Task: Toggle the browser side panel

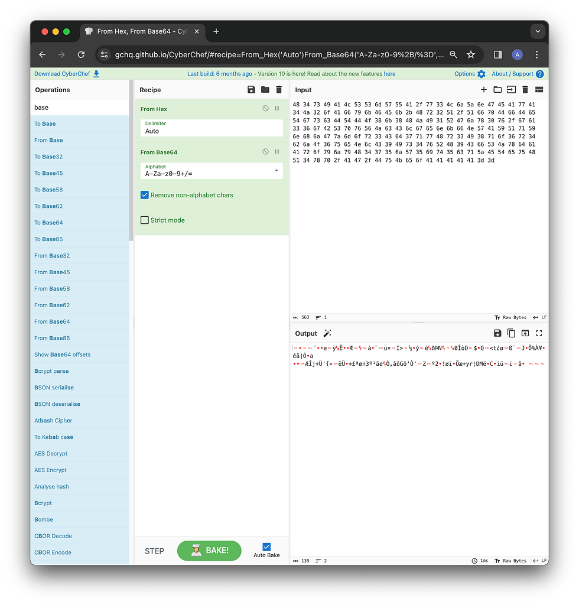Action: click(498, 54)
